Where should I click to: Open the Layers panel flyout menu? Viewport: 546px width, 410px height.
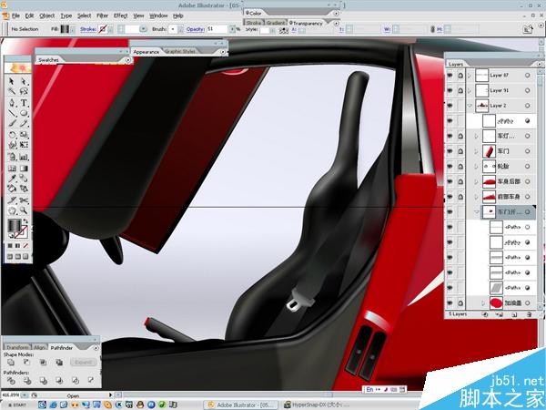[540, 64]
